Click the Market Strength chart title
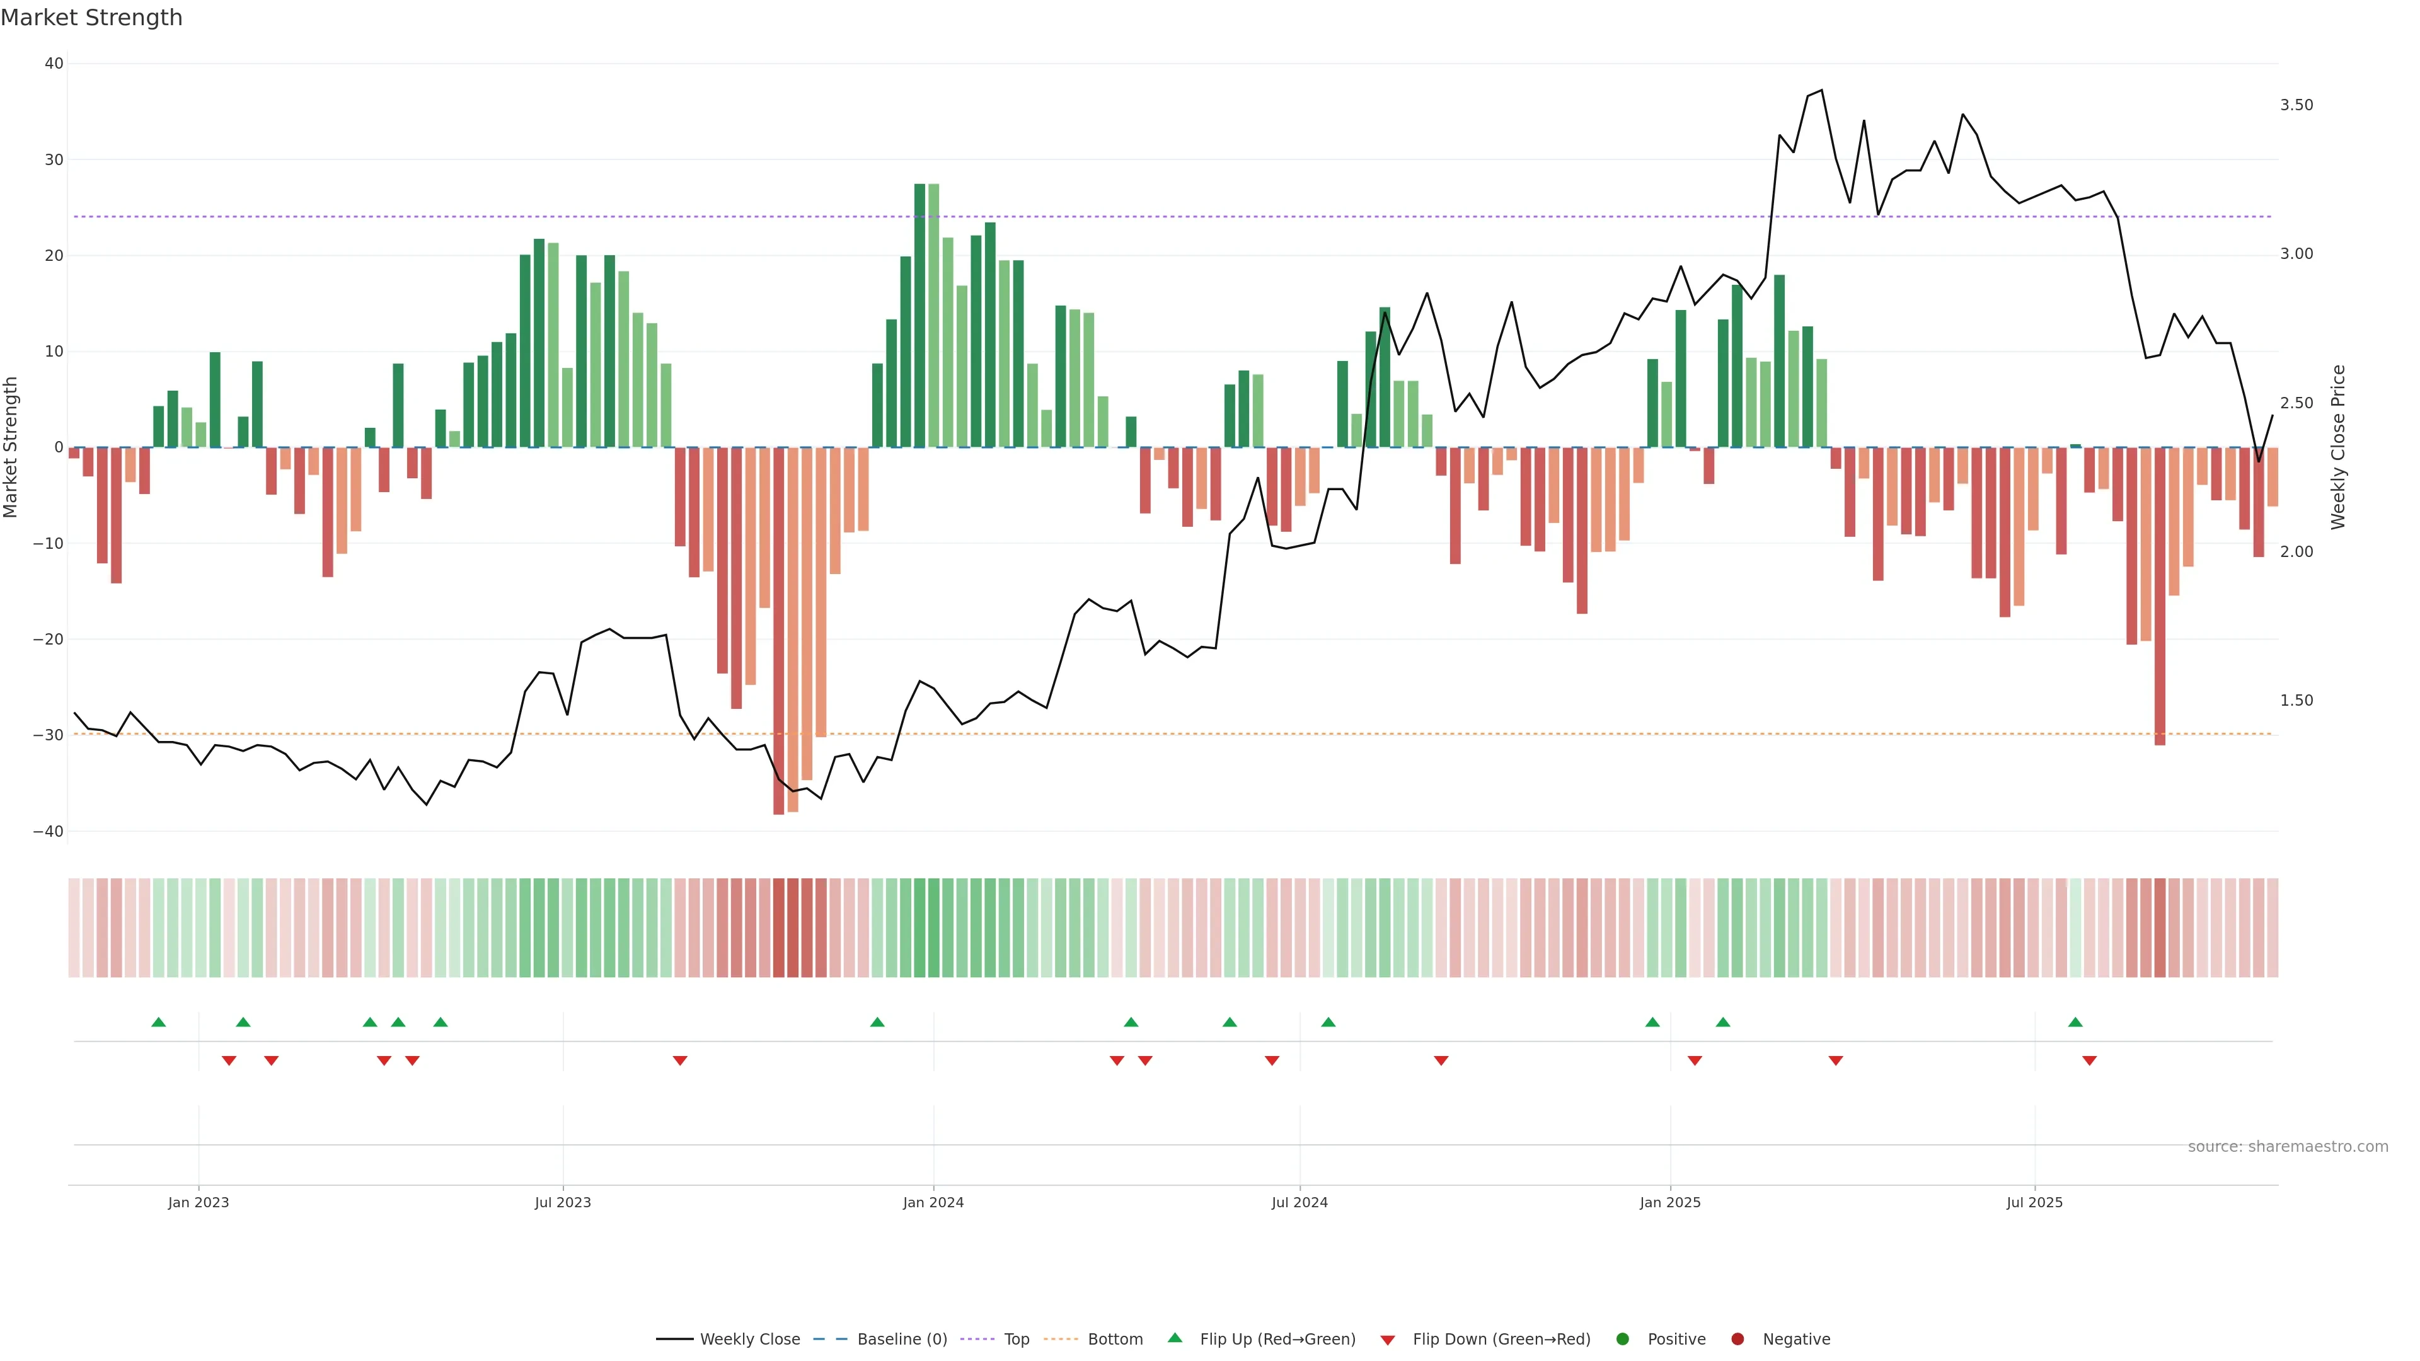Image resolution: width=2420 pixels, height=1361 pixels. coord(91,17)
